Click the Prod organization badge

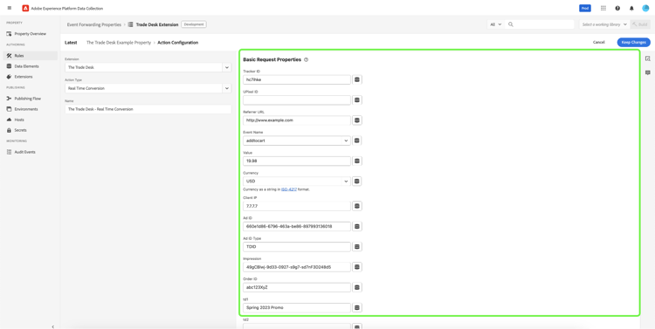coord(585,8)
